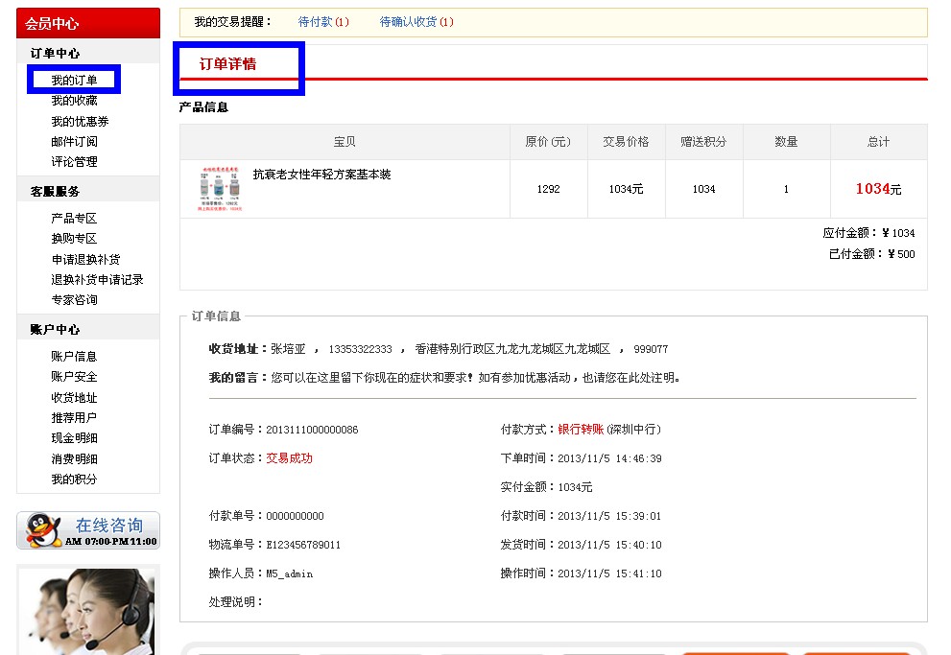Image resolution: width=951 pixels, height=655 pixels.
Task: Open 产品专区 under 客服服务
Action: [74, 219]
